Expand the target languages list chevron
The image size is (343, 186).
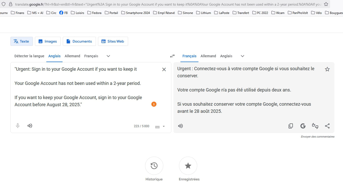tap(243, 56)
